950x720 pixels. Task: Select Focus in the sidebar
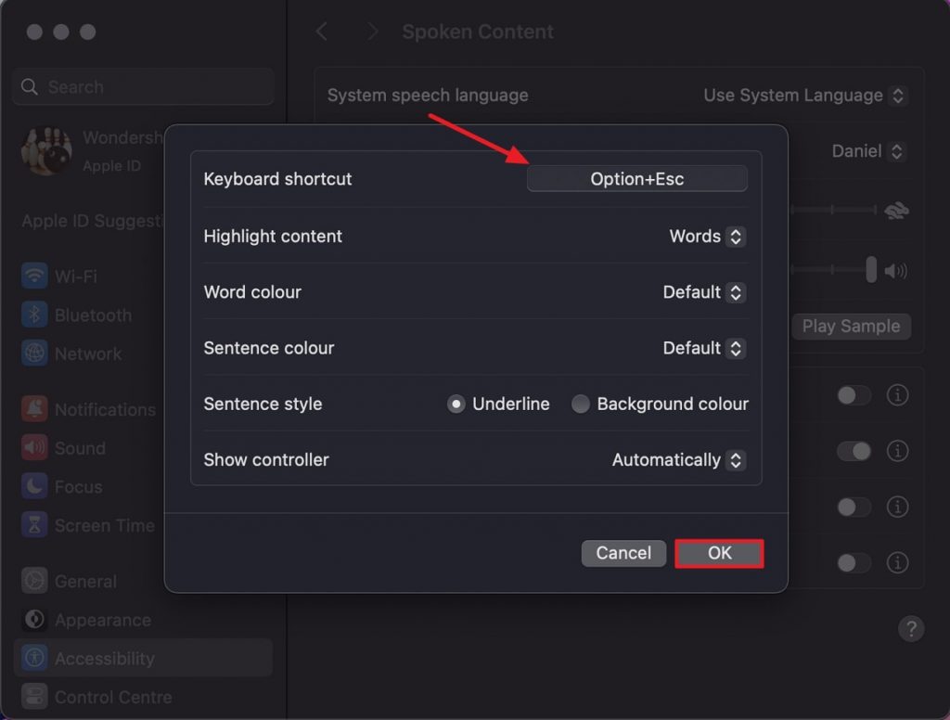[70, 486]
